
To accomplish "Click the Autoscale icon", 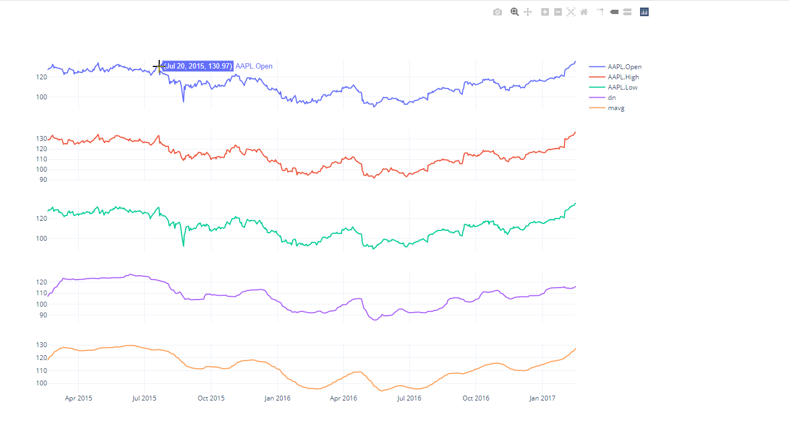I will pos(571,12).
